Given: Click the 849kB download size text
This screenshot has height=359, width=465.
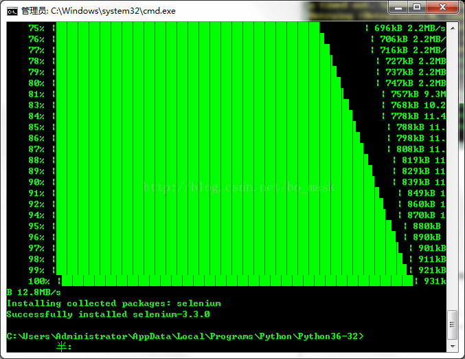Looking at the screenshot, I should coord(421,193).
